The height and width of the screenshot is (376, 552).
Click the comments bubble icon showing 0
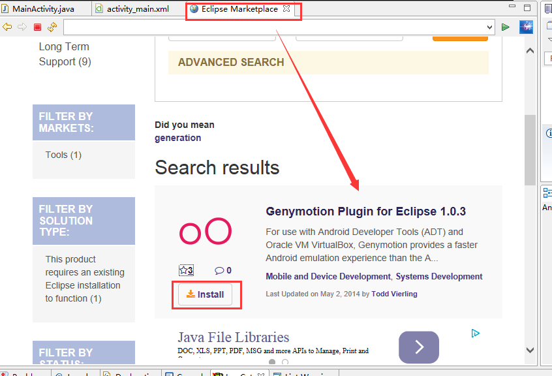223,270
